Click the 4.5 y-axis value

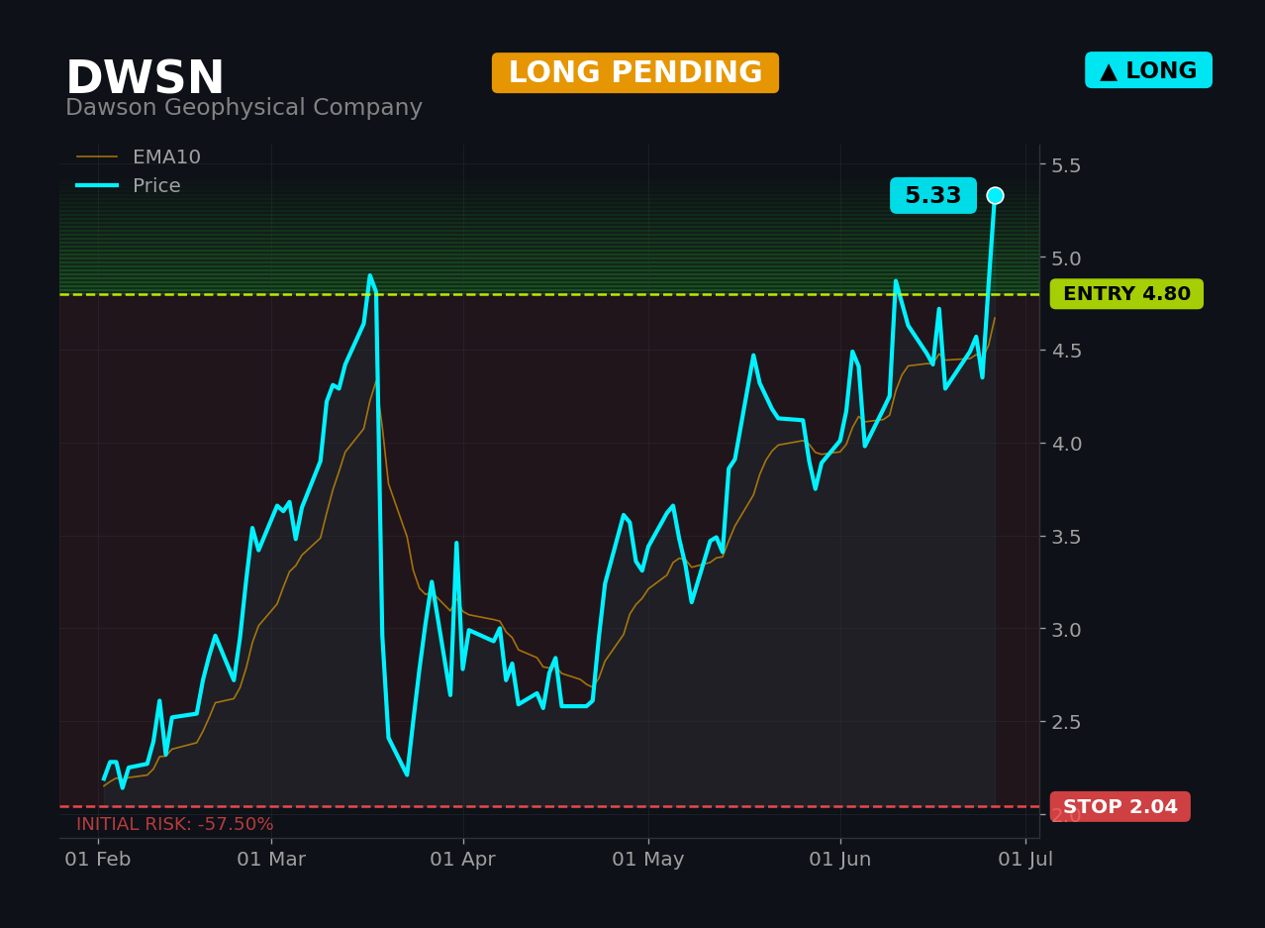point(1066,351)
